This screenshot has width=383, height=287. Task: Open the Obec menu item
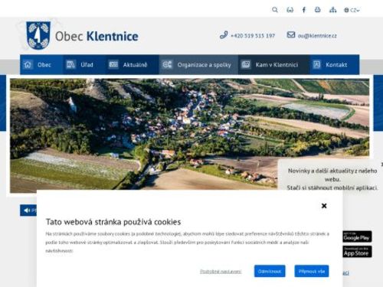pos(41,64)
